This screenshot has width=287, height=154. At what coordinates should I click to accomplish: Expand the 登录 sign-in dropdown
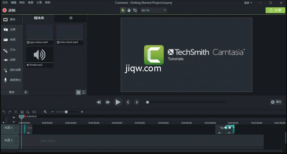pyautogui.click(x=248, y=3)
